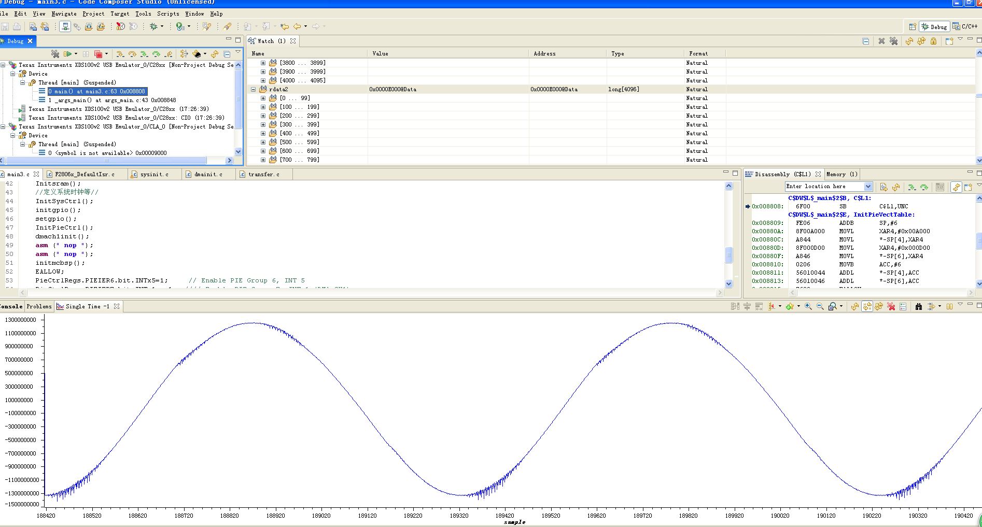Click the Resume run button in Debug view
The width and height of the screenshot is (982, 527).
point(67,54)
